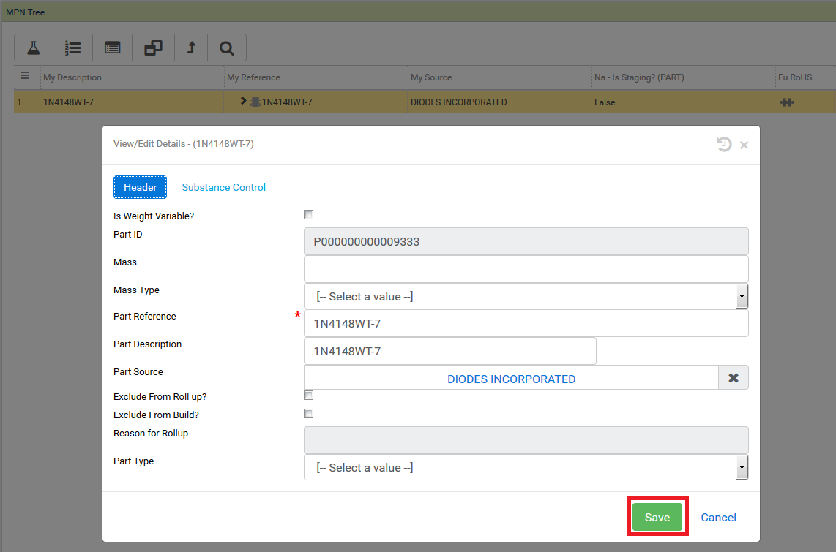Open the Part Type dropdown
This screenshot has width=836, height=552.
tap(742, 467)
